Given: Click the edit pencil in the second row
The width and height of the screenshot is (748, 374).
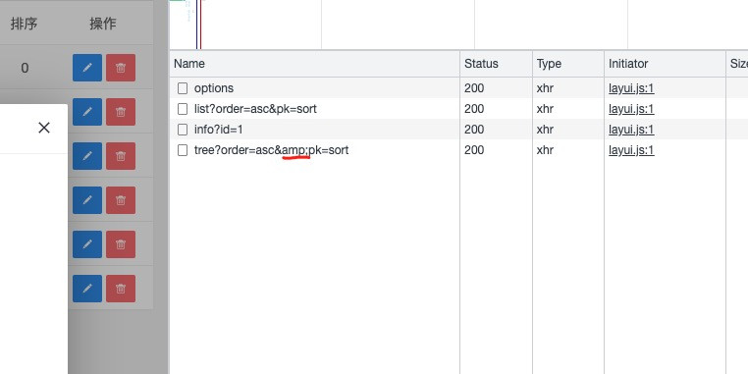Looking at the screenshot, I should click(x=87, y=112).
